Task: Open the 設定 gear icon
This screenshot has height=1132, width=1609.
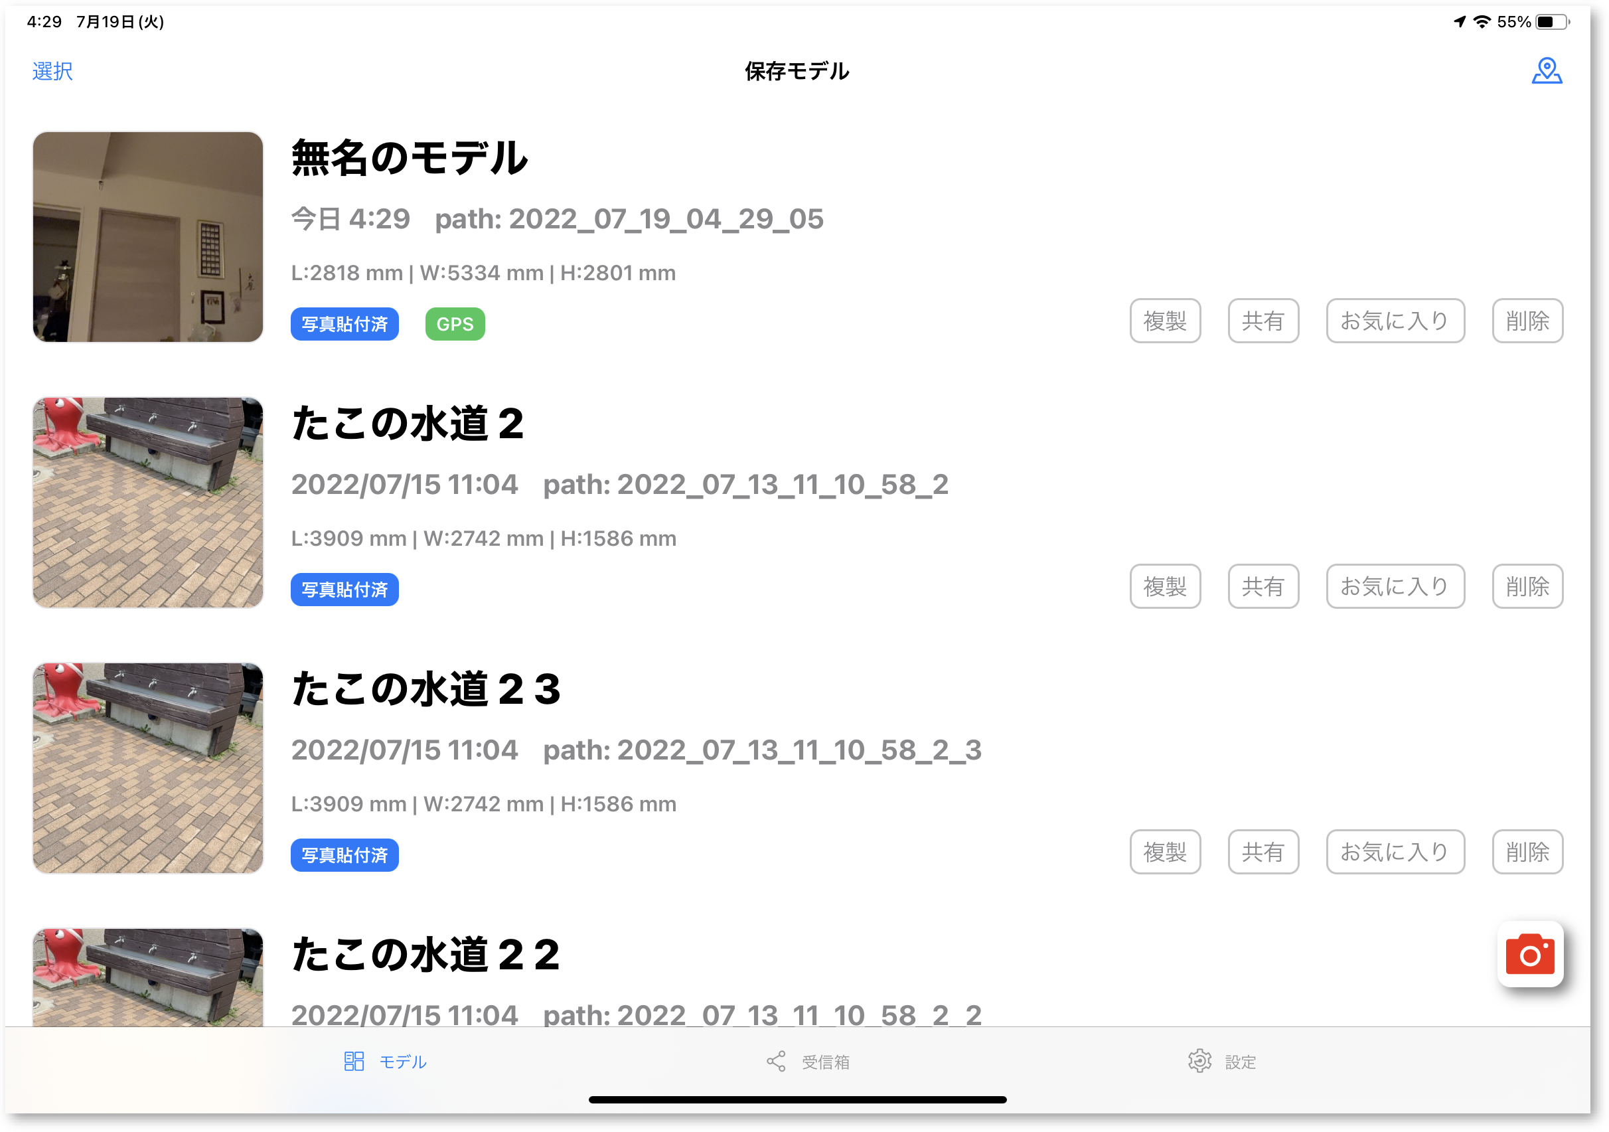Action: pyautogui.click(x=1199, y=1060)
